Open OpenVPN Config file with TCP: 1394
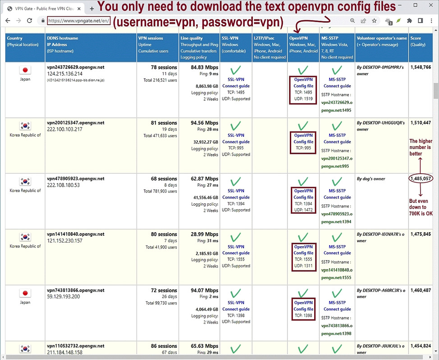439x360 pixels. tap(303, 194)
